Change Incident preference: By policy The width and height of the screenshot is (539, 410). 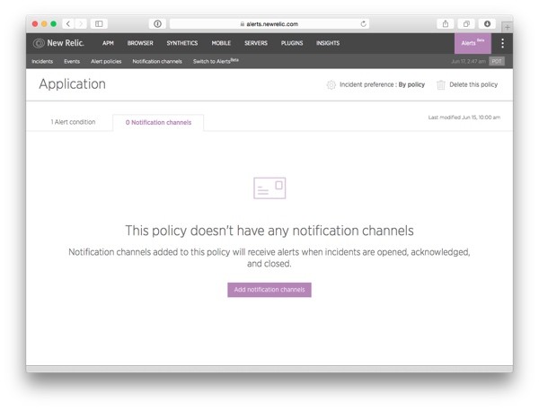click(x=382, y=84)
